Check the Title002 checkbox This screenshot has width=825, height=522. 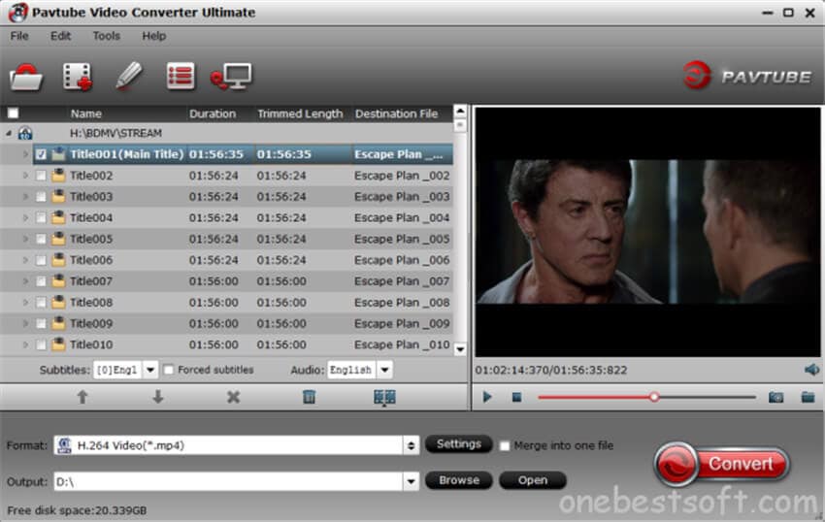click(x=41, y=176)
